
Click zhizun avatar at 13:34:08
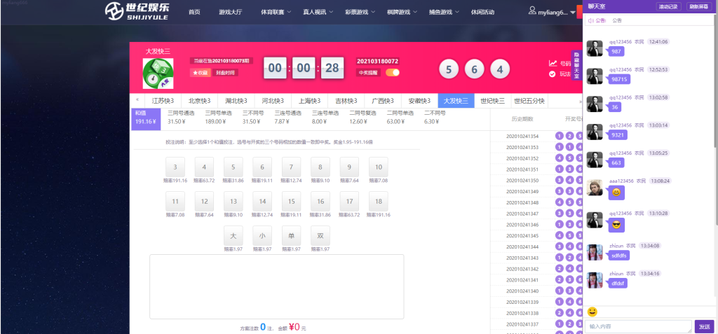595,253
